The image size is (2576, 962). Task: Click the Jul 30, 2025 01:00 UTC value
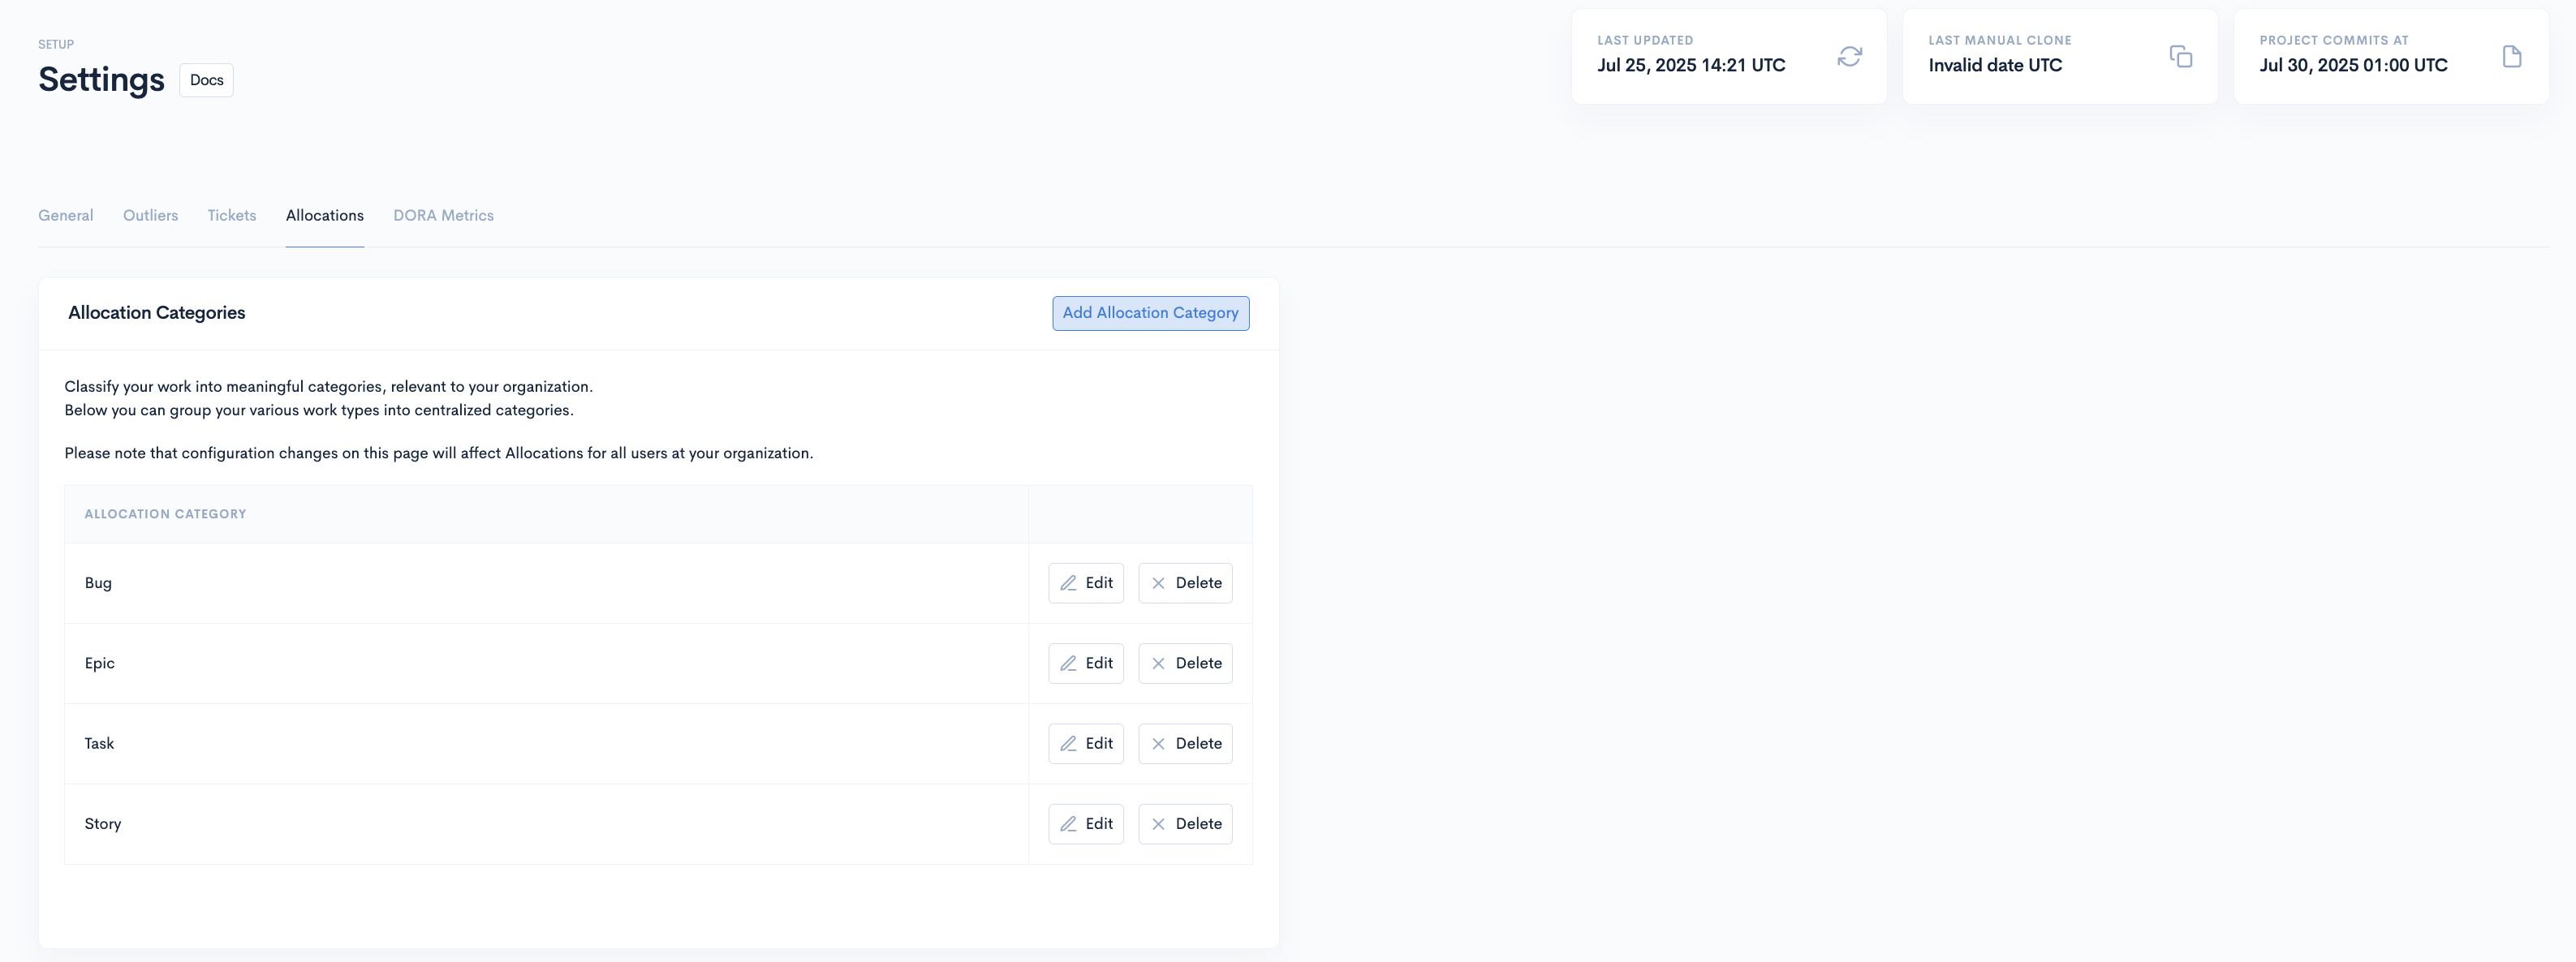click(2353, 65)
